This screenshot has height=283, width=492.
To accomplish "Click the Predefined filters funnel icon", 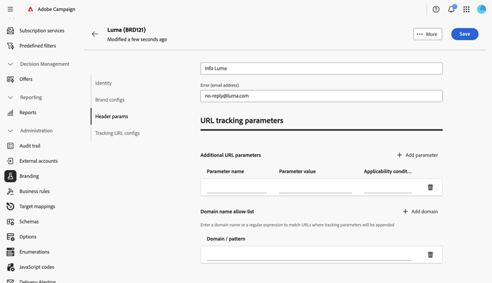I will pyautogui.click(x=10, y=46).
